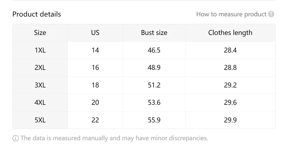The width and height of the screenshot is (284, 148).
Task: Click the Clothes length column header
Action: coord(230,33)
